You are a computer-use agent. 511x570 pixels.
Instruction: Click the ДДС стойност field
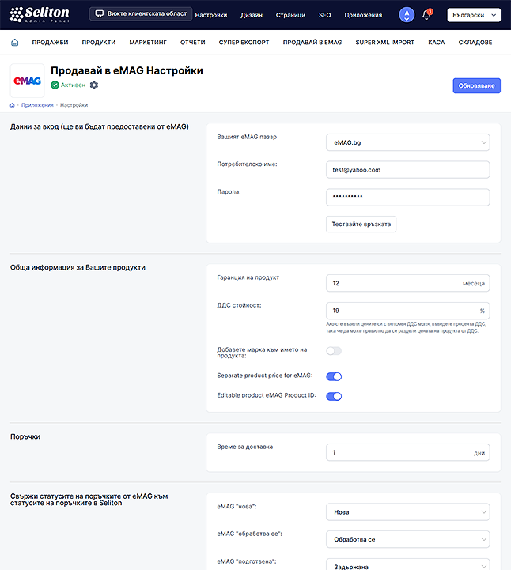(x=407, y=311)
